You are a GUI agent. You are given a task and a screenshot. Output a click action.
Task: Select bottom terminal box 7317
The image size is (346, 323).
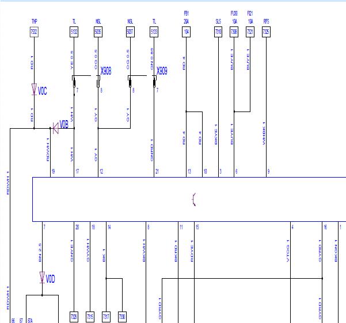106,317
